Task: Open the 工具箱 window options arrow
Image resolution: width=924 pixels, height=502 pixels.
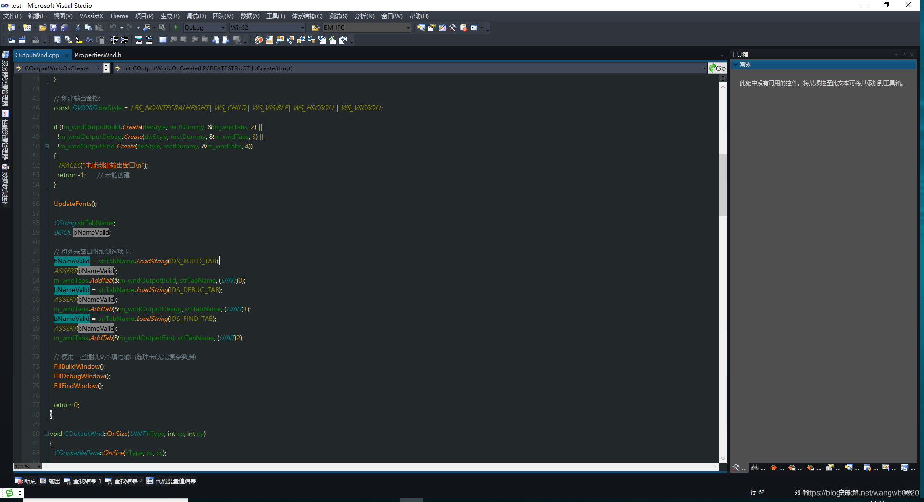Action: 896,54
